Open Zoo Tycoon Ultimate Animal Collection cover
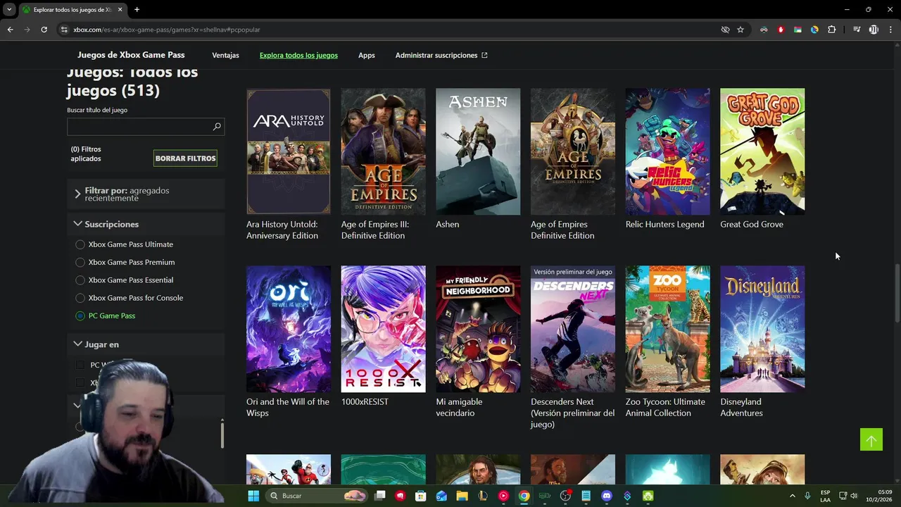This screenshot has height=507, width=901. pyautogui.click(x=667, y=329)
